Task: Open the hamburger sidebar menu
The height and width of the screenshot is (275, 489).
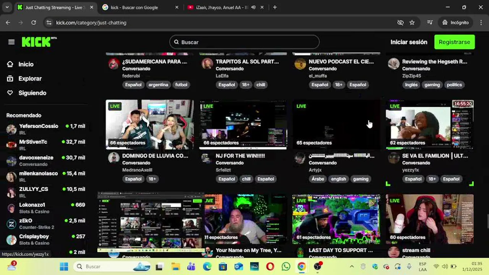Action: tap(11, 42)
